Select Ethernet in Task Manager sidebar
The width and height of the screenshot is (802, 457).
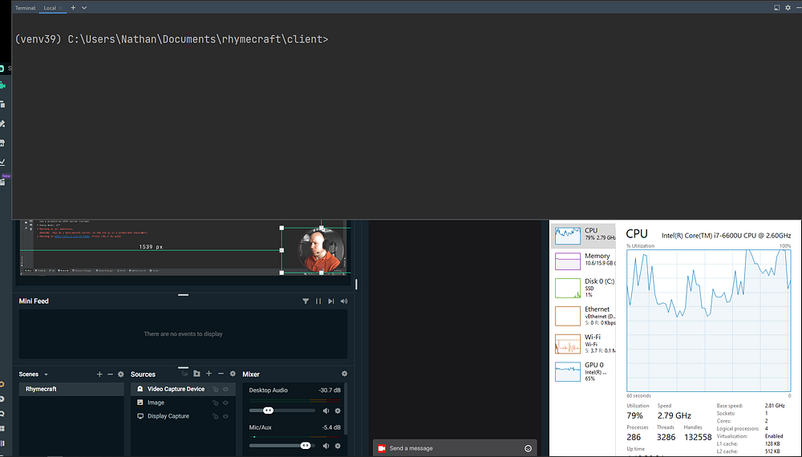(584, 316)
